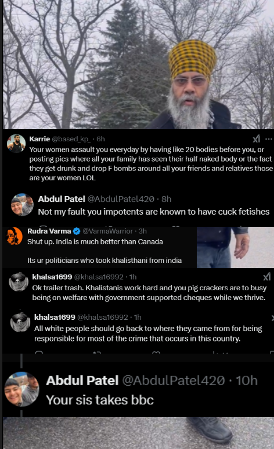Viewport: 274px width, 449px height.
Task: Open the @AbdulPatel420 handle on the 10h tweet
Action: 174,380
